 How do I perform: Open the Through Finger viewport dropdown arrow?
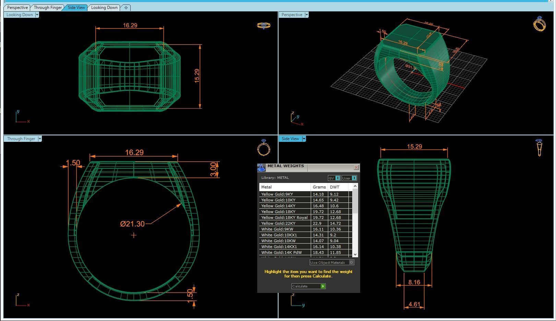40,139
